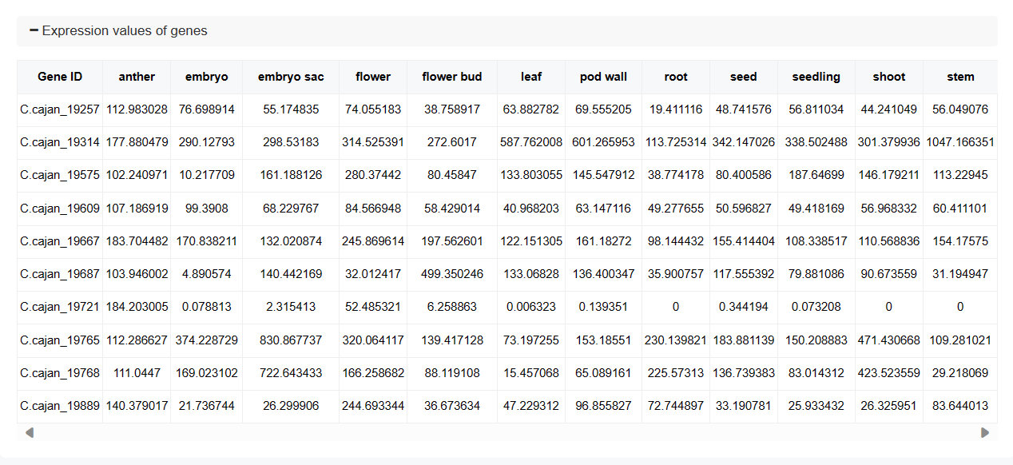Click root value 230.139821
The height and width of the screenshot is (465, 1013).
676,340
